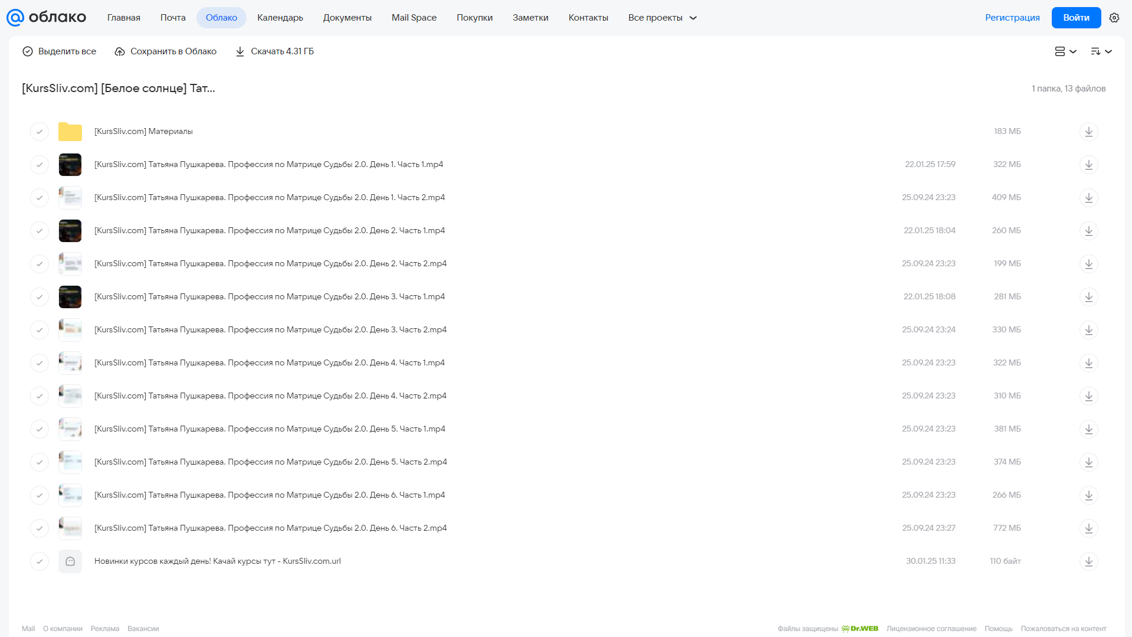Expand the Все проекты dropdown
1132x637 pixels.
point(662,18)
